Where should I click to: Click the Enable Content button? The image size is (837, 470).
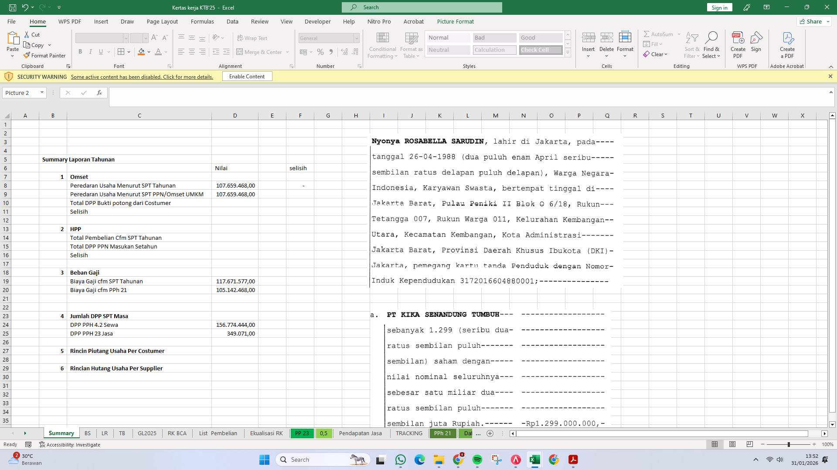(x=247, y=76)
